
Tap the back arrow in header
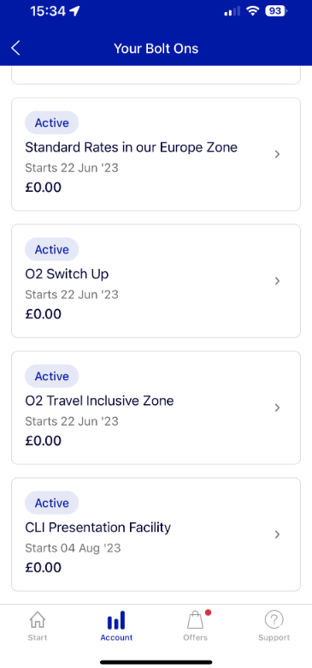pos(15,48)
